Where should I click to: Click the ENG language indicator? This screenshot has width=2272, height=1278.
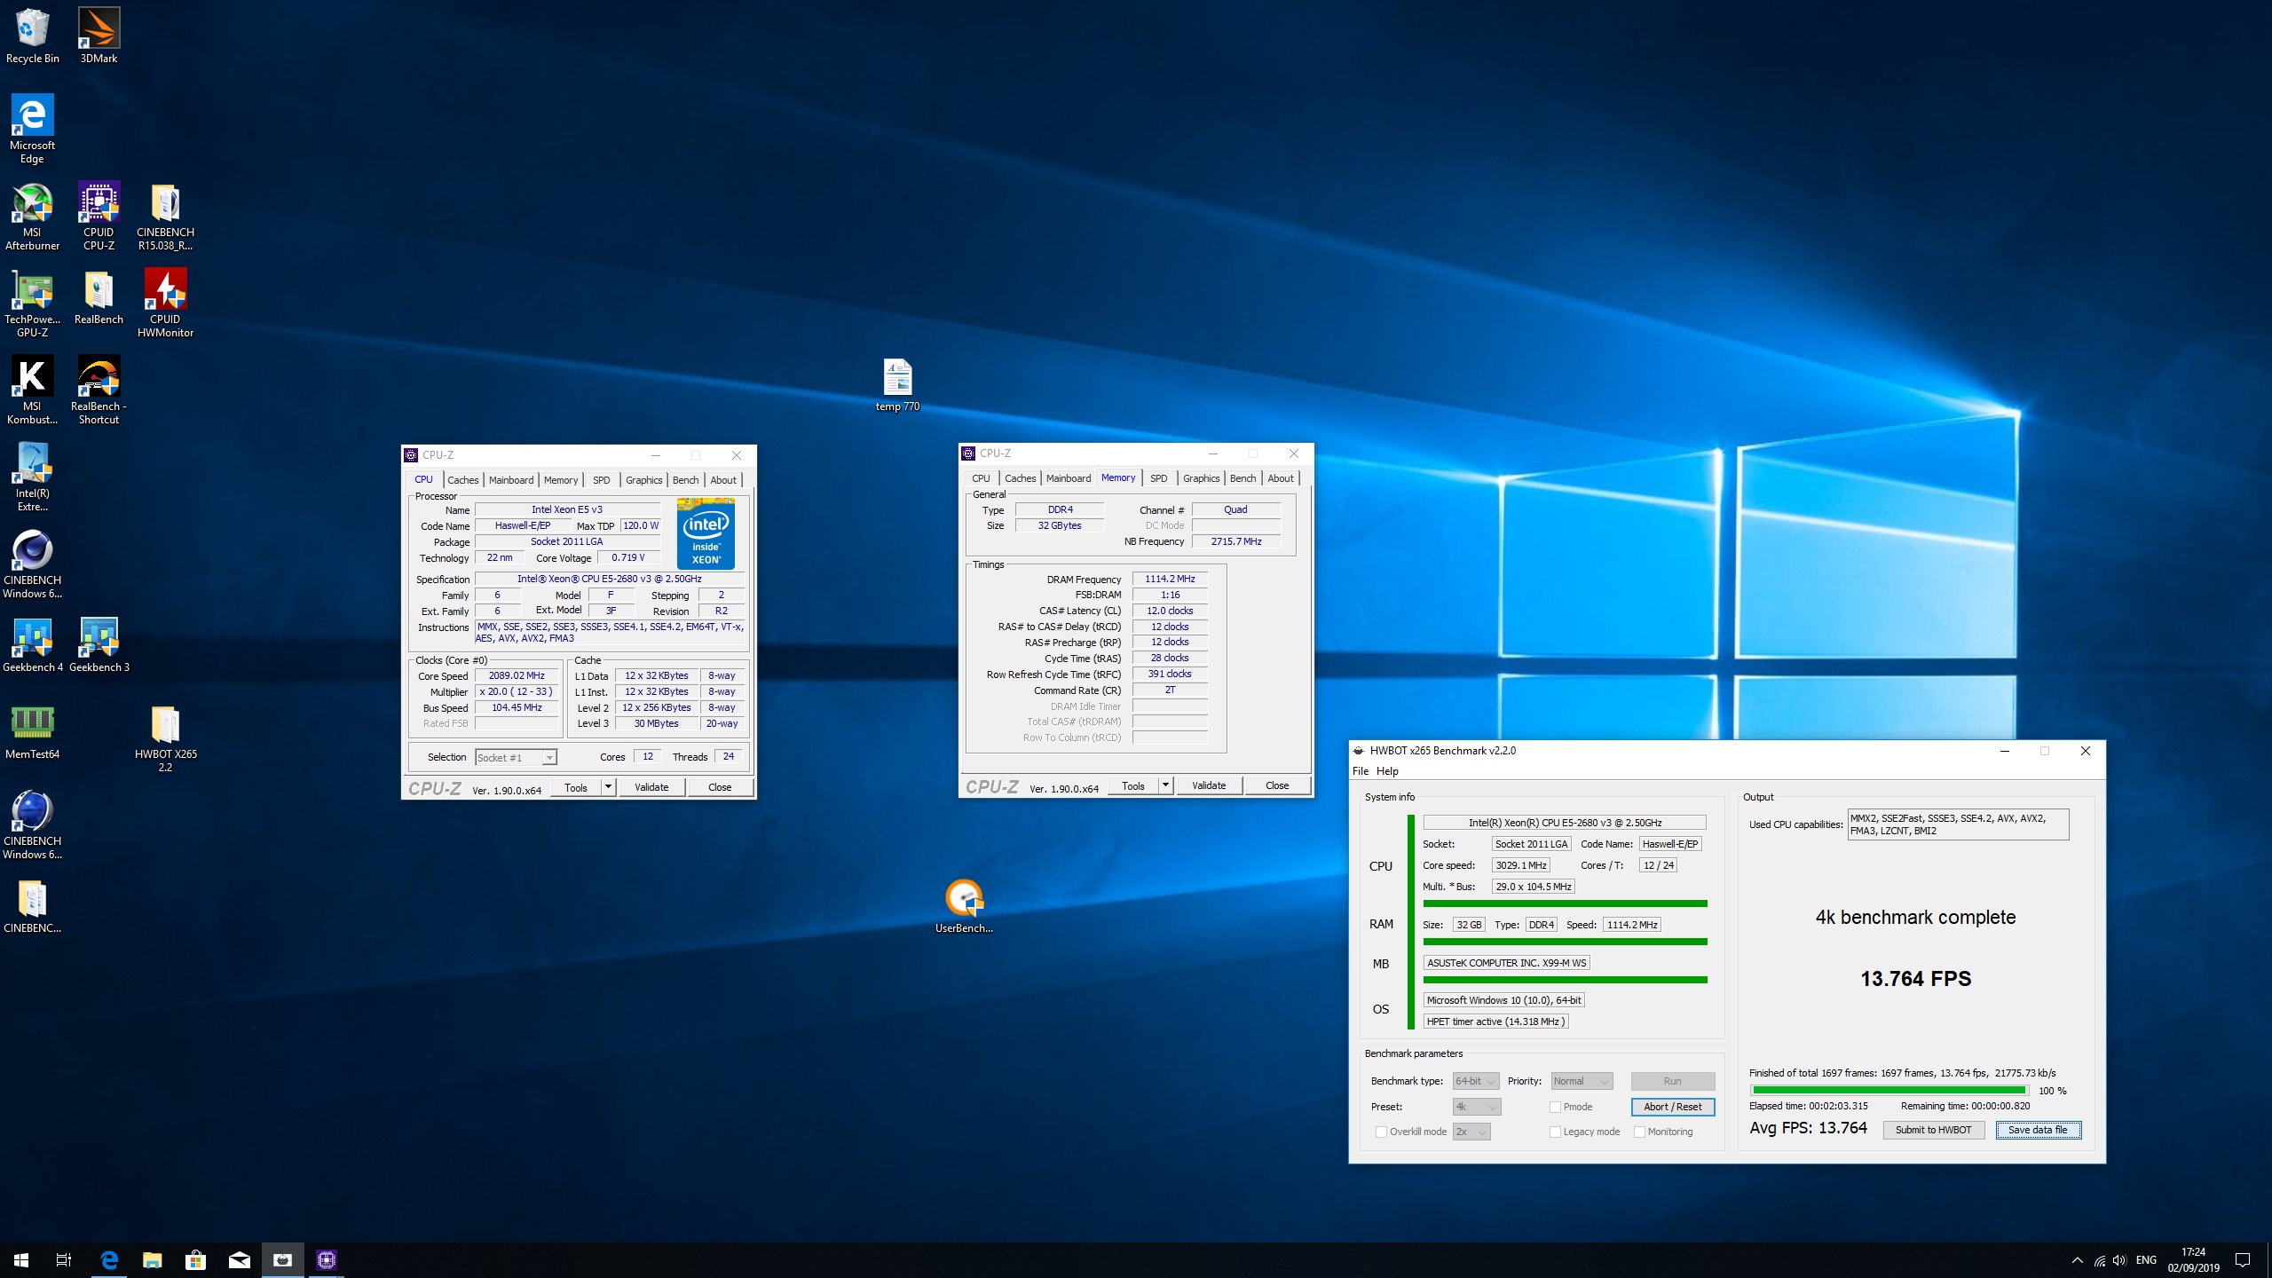(2146, 1260)
